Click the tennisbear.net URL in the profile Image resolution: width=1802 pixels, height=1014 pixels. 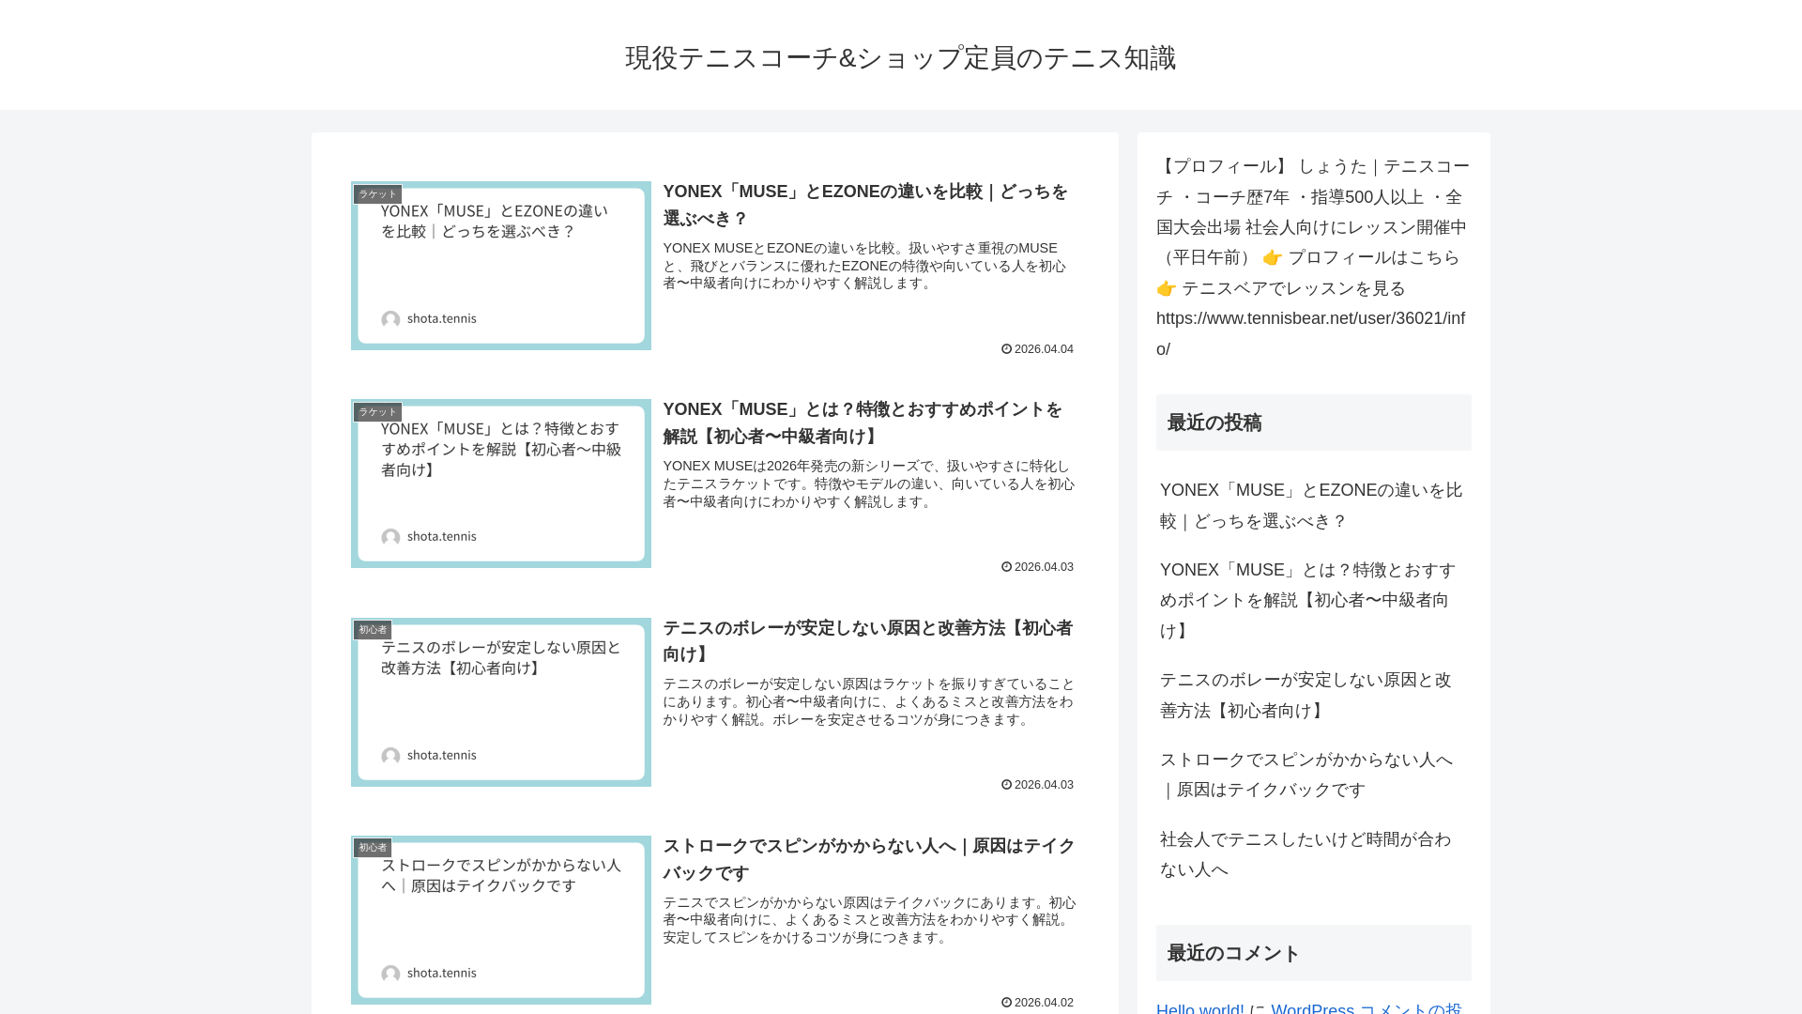point(1310,333)
